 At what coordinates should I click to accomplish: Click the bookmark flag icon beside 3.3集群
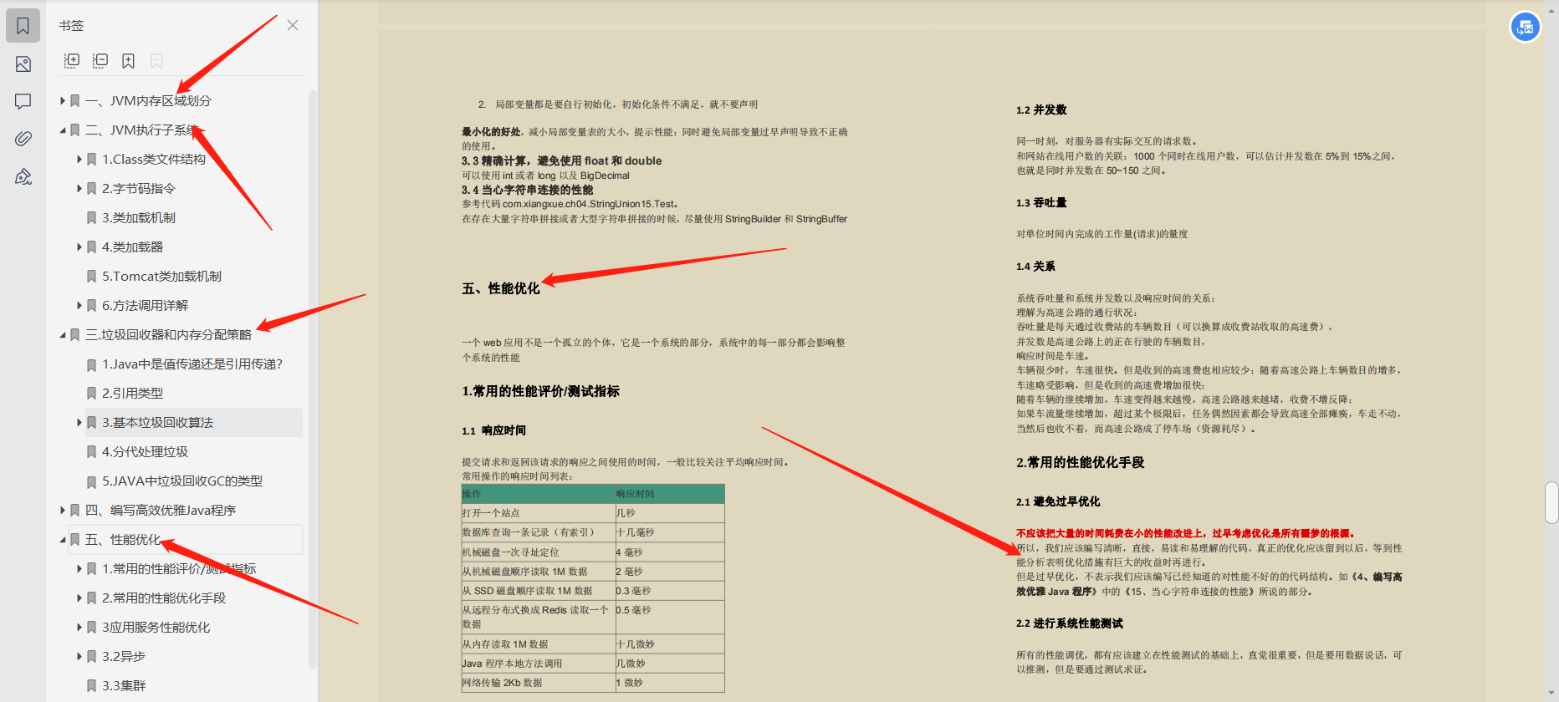pos(92,686)
